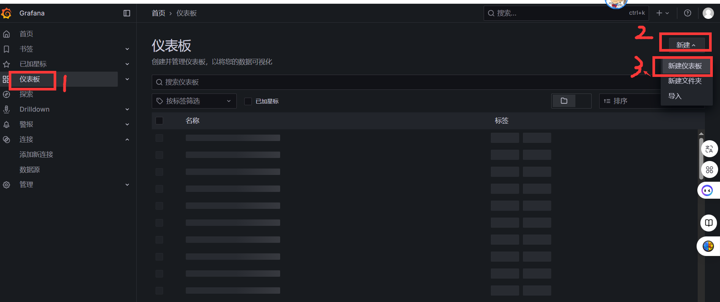Toggle the sidebar dock panel icon

pyautogui.click(x=127, y=13)
